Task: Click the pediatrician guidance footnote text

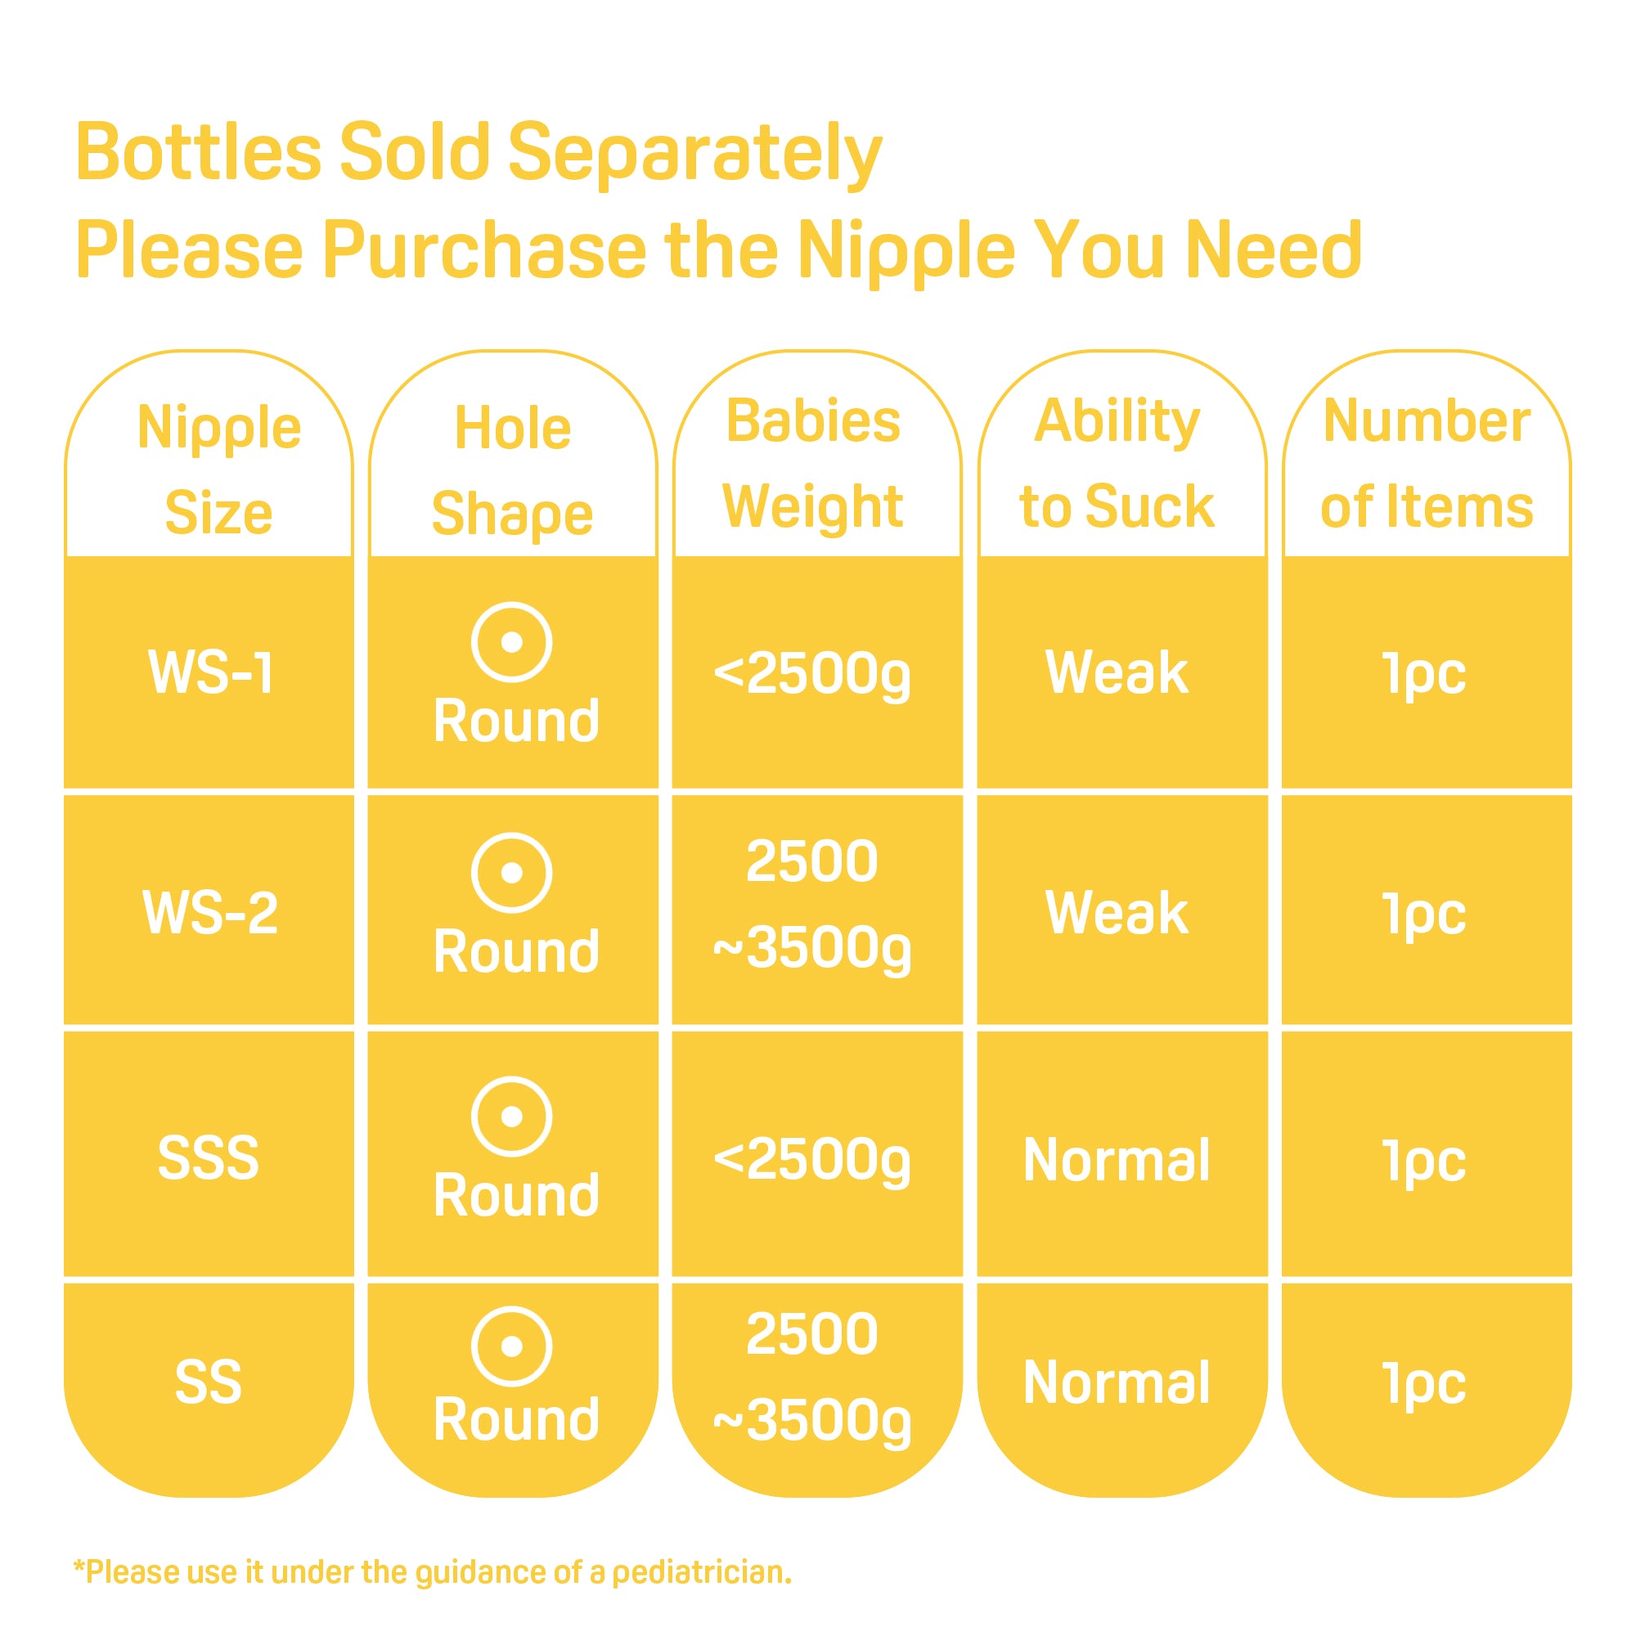Action: coord(433,1572)
